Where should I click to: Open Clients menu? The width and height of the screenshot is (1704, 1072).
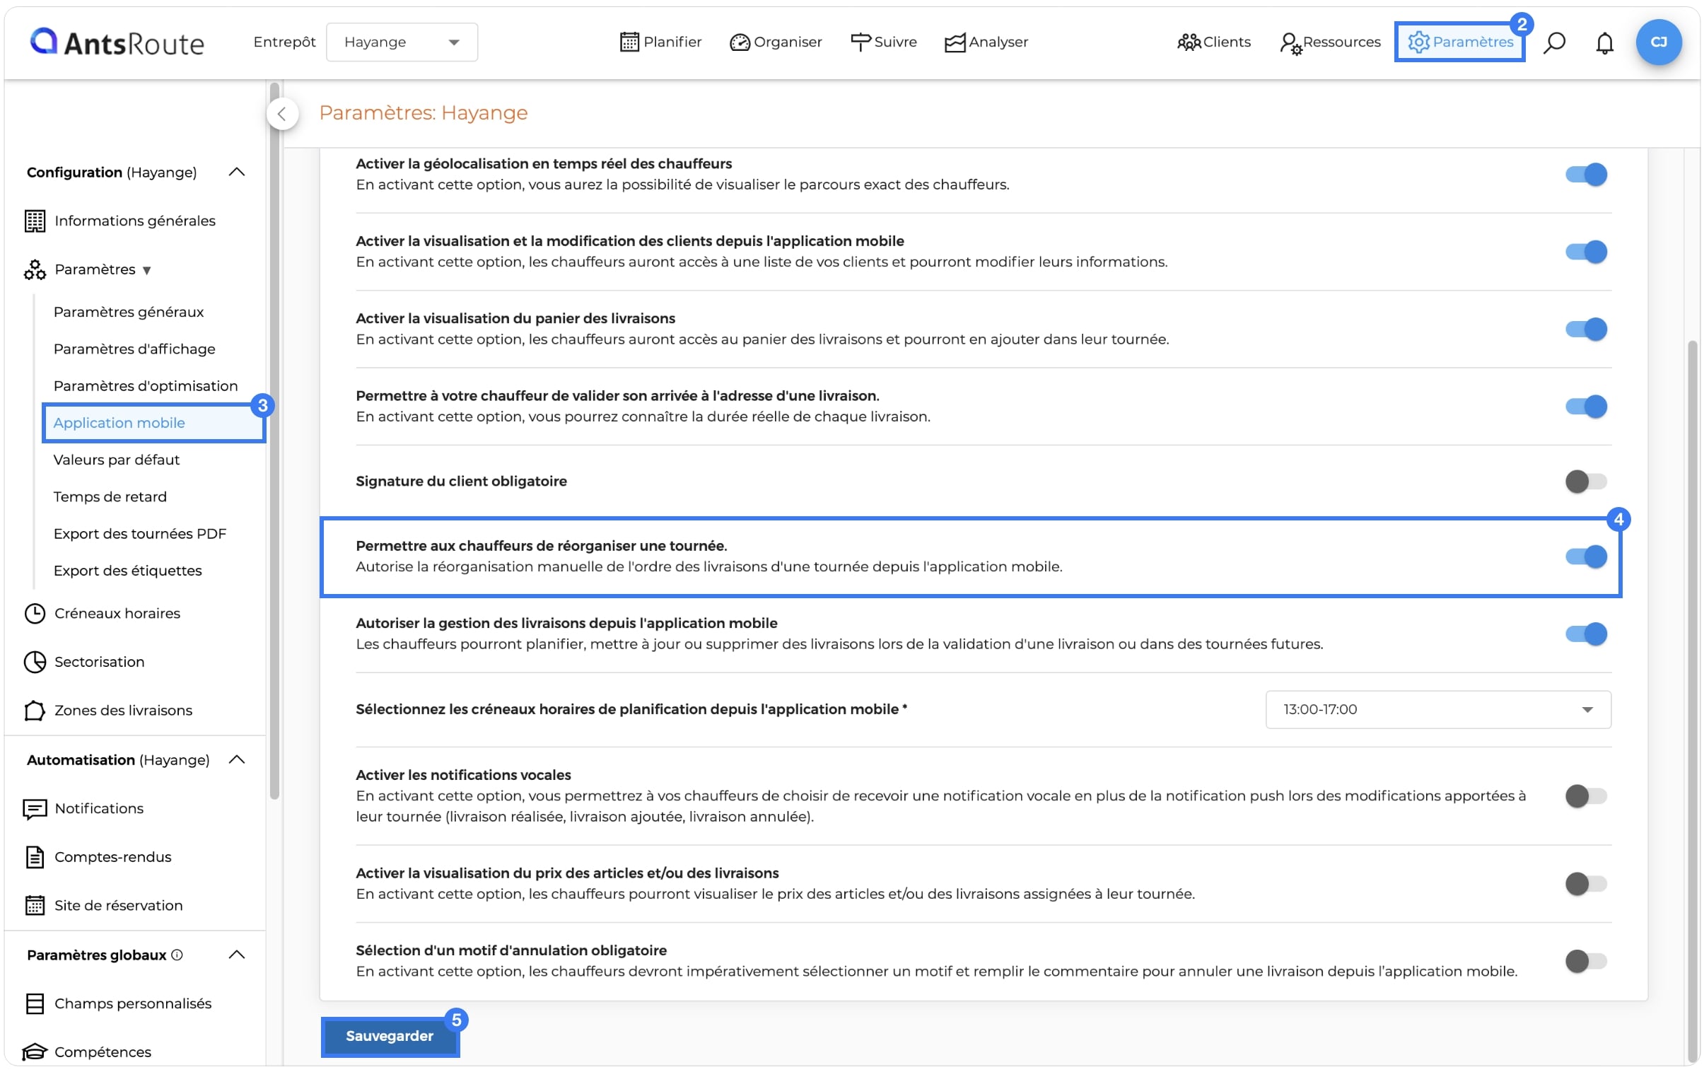click(x=1213, y=42)
